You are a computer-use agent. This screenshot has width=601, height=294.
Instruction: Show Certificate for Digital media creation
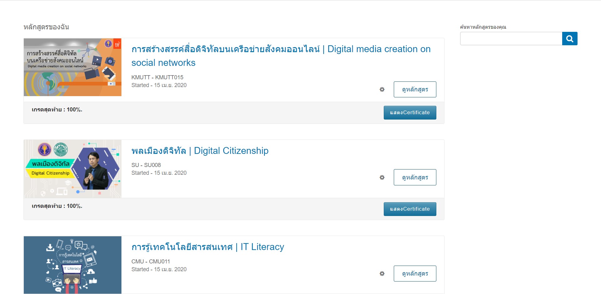click(410, 113)
